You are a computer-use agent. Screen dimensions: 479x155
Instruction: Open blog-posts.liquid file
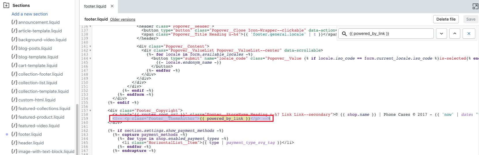coord(31,48)
